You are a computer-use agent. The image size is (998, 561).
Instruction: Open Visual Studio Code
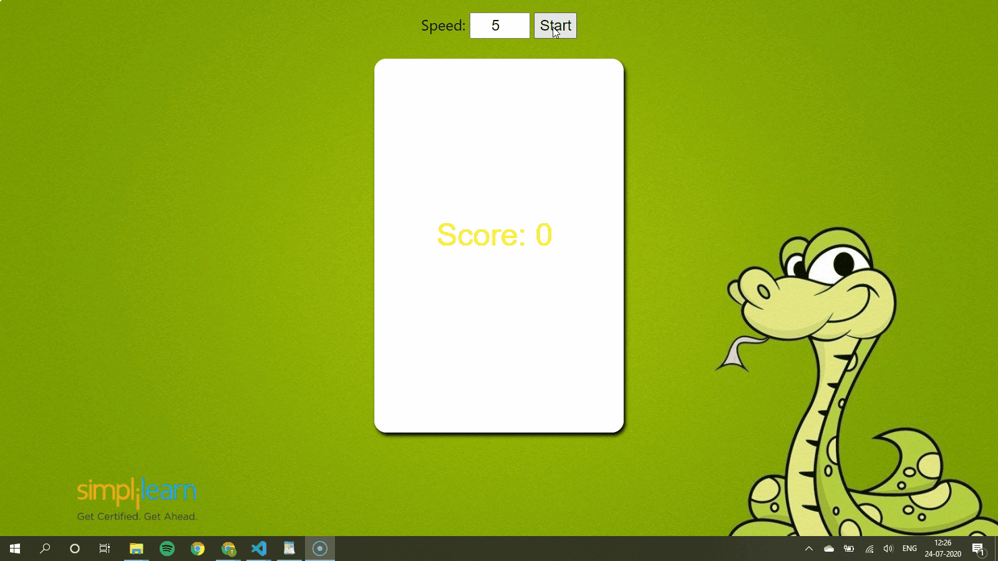pos(259,549)
